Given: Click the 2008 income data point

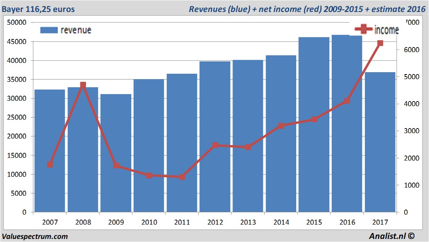Looking at the screenshot, I should 83,85.
